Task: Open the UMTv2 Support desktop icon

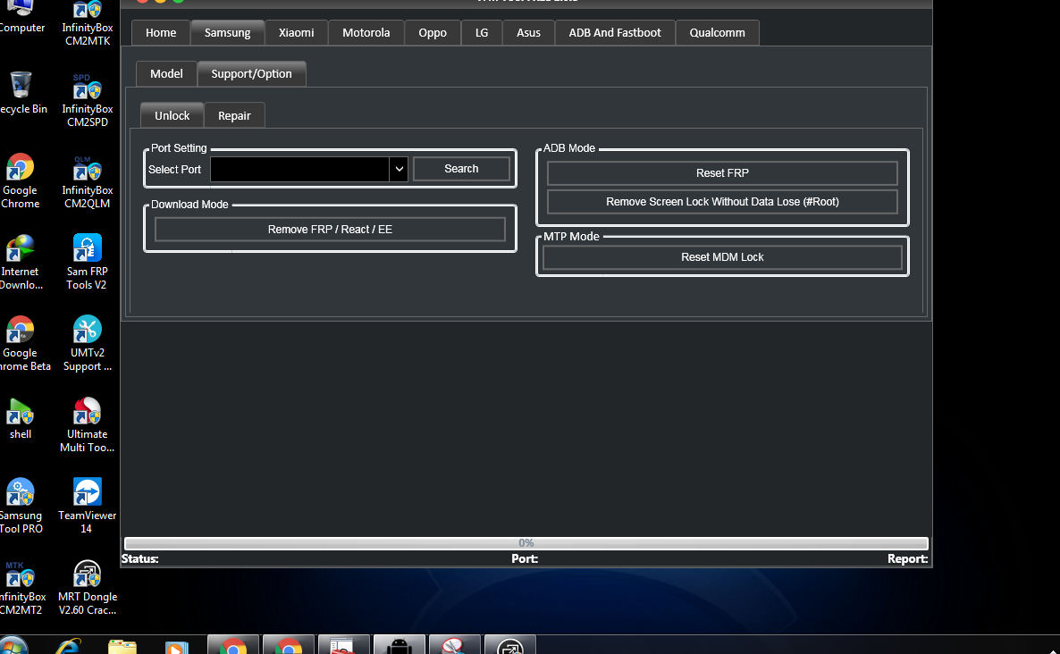Action: (88, 343)
